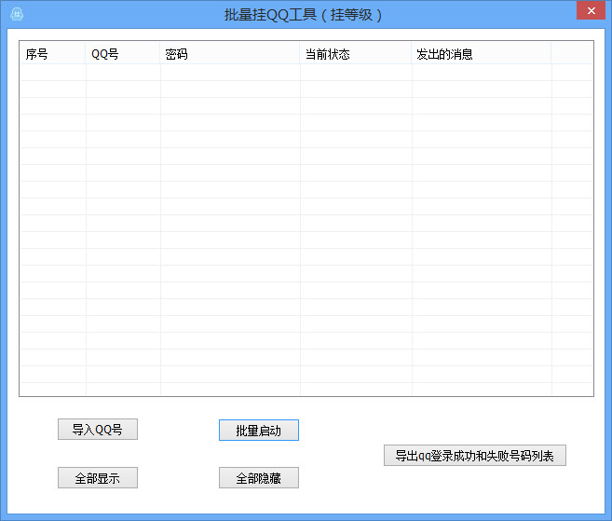Hide all with 全部隐藏 button
Screen dimensions: 612x521
[x=259, y=477]
